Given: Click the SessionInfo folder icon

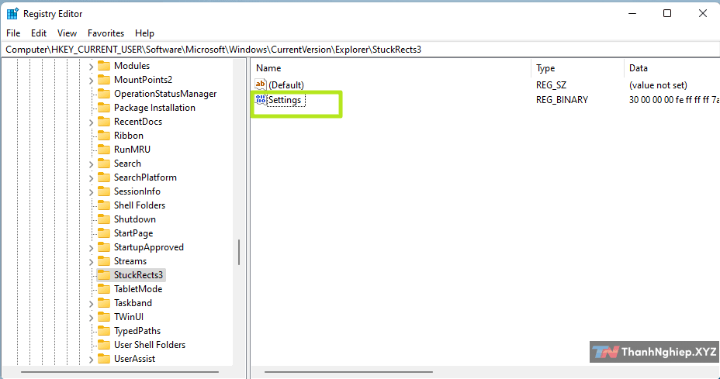Looking at the screenshot, I should click(104, 191).
